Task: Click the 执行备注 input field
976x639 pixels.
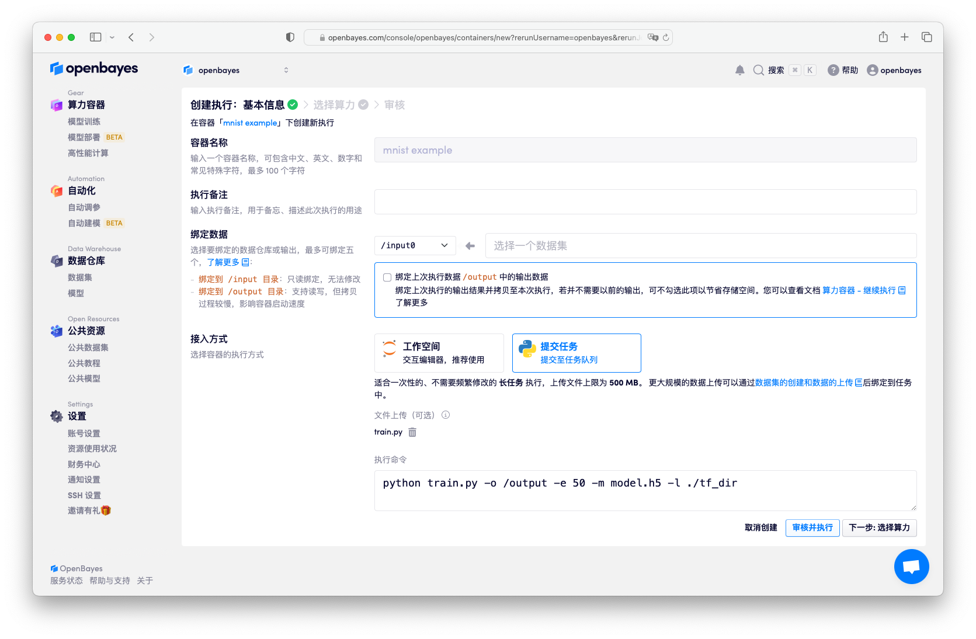Action: click(645, 202)
